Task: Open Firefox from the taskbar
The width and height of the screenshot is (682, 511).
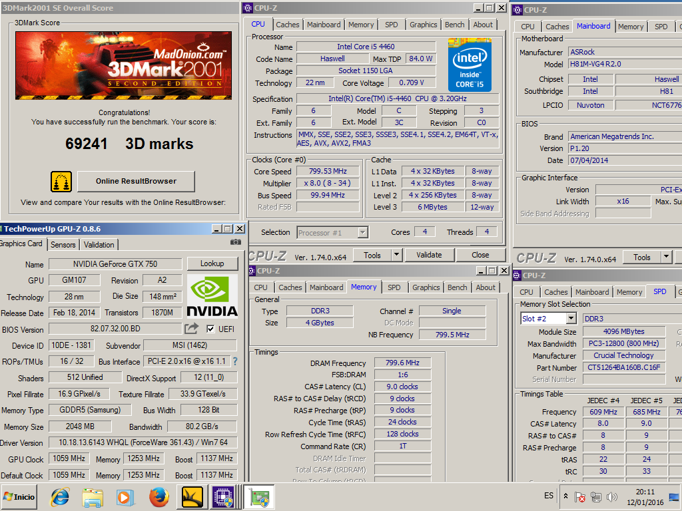Action: pyautogui.click(x=159, y=497)
